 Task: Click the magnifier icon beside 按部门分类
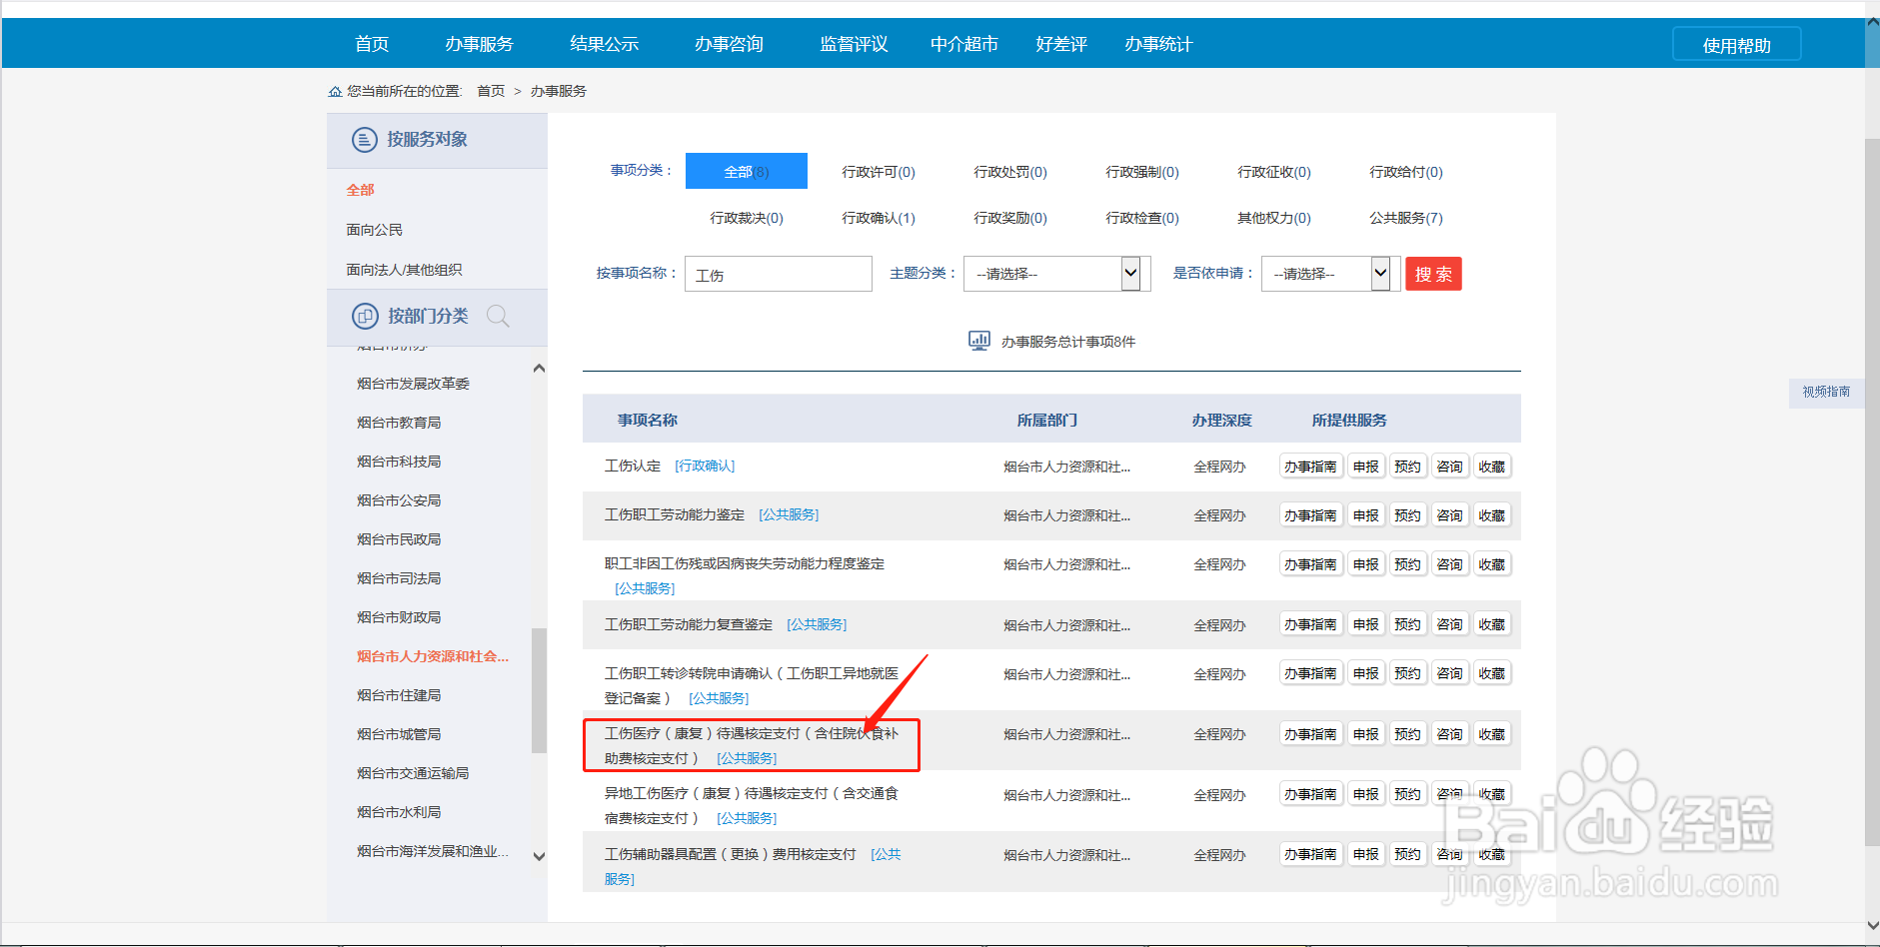coord(498,316)
